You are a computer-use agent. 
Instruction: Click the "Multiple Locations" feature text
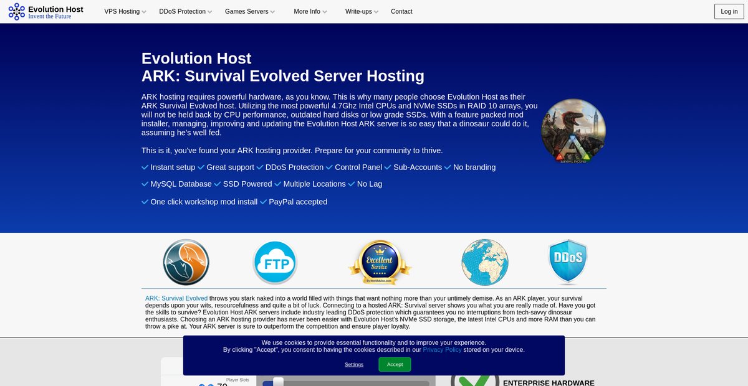pyautogui.click(x=314, y=184)
